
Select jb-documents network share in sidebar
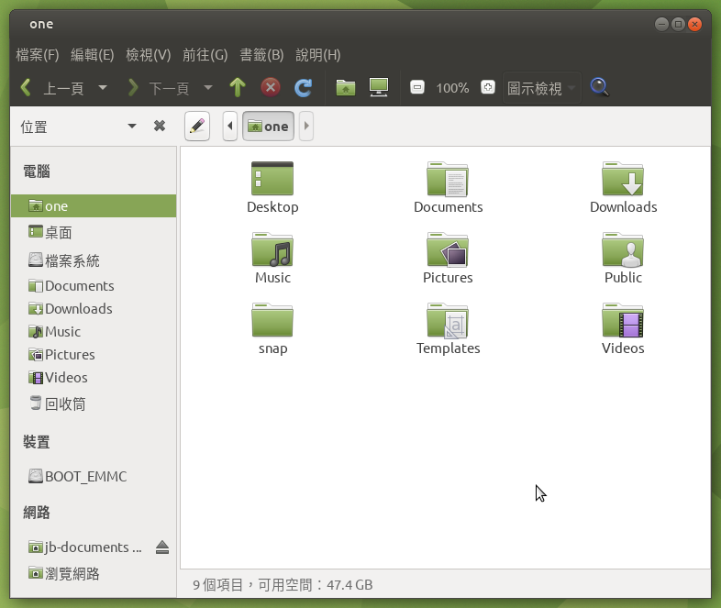(x=94, y=547)
